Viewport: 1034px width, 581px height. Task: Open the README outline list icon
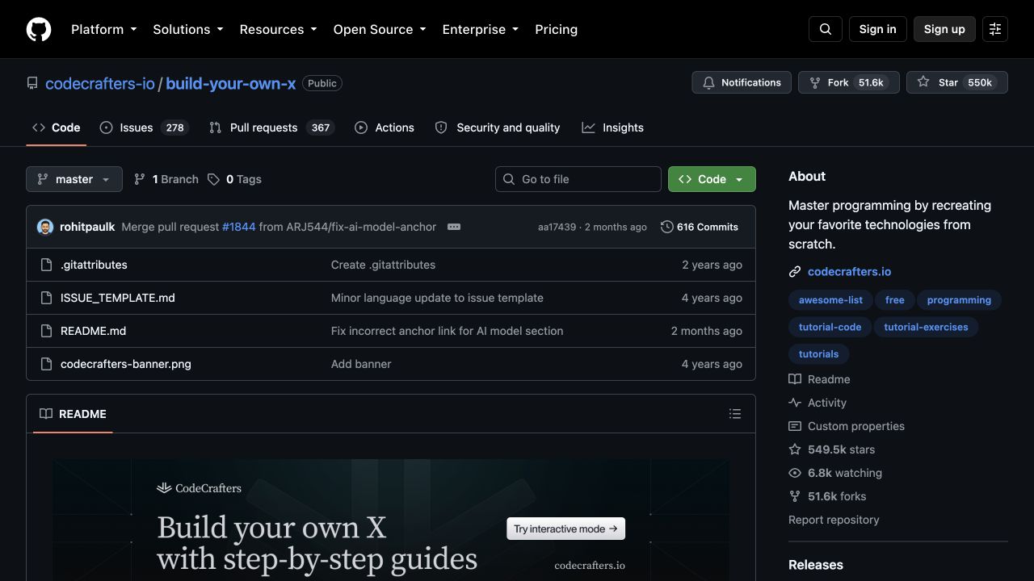pyautogui.click(x=735, y=414)
